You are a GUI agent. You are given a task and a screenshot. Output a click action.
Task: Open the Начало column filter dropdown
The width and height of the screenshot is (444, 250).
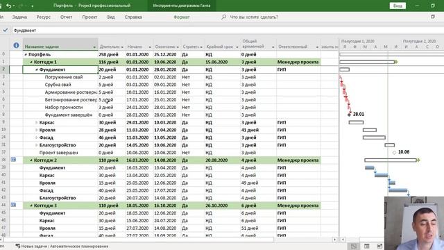point(150,47)
